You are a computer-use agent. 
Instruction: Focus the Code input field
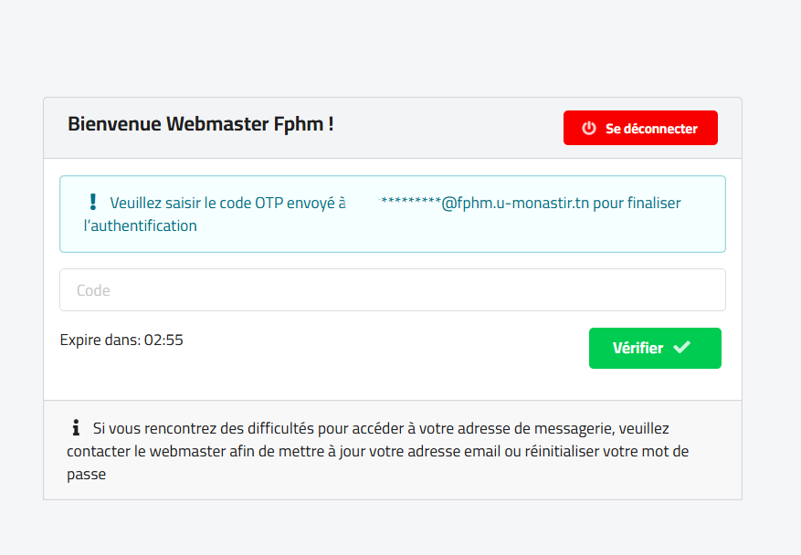[392, 290]
